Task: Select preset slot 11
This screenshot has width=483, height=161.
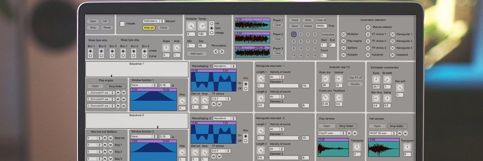Action: tap(308, 48)
